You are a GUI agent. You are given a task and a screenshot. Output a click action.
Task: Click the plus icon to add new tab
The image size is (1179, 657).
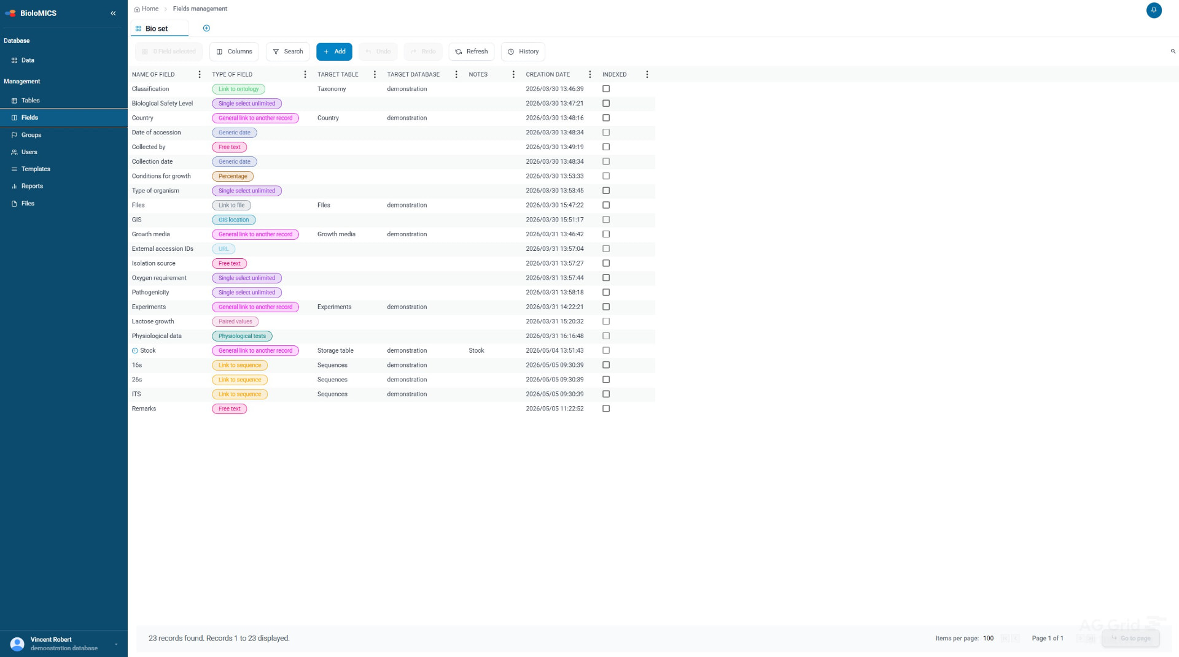(206, 28)
